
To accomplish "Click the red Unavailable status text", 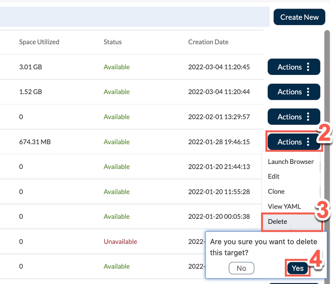I will point(120,242).
